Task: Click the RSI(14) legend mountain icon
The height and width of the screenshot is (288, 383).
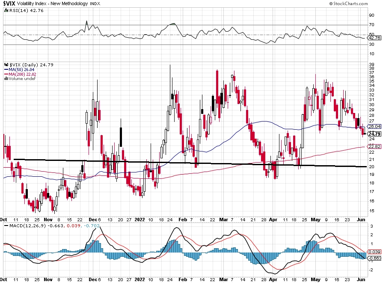Action: [x=6, y=11]
